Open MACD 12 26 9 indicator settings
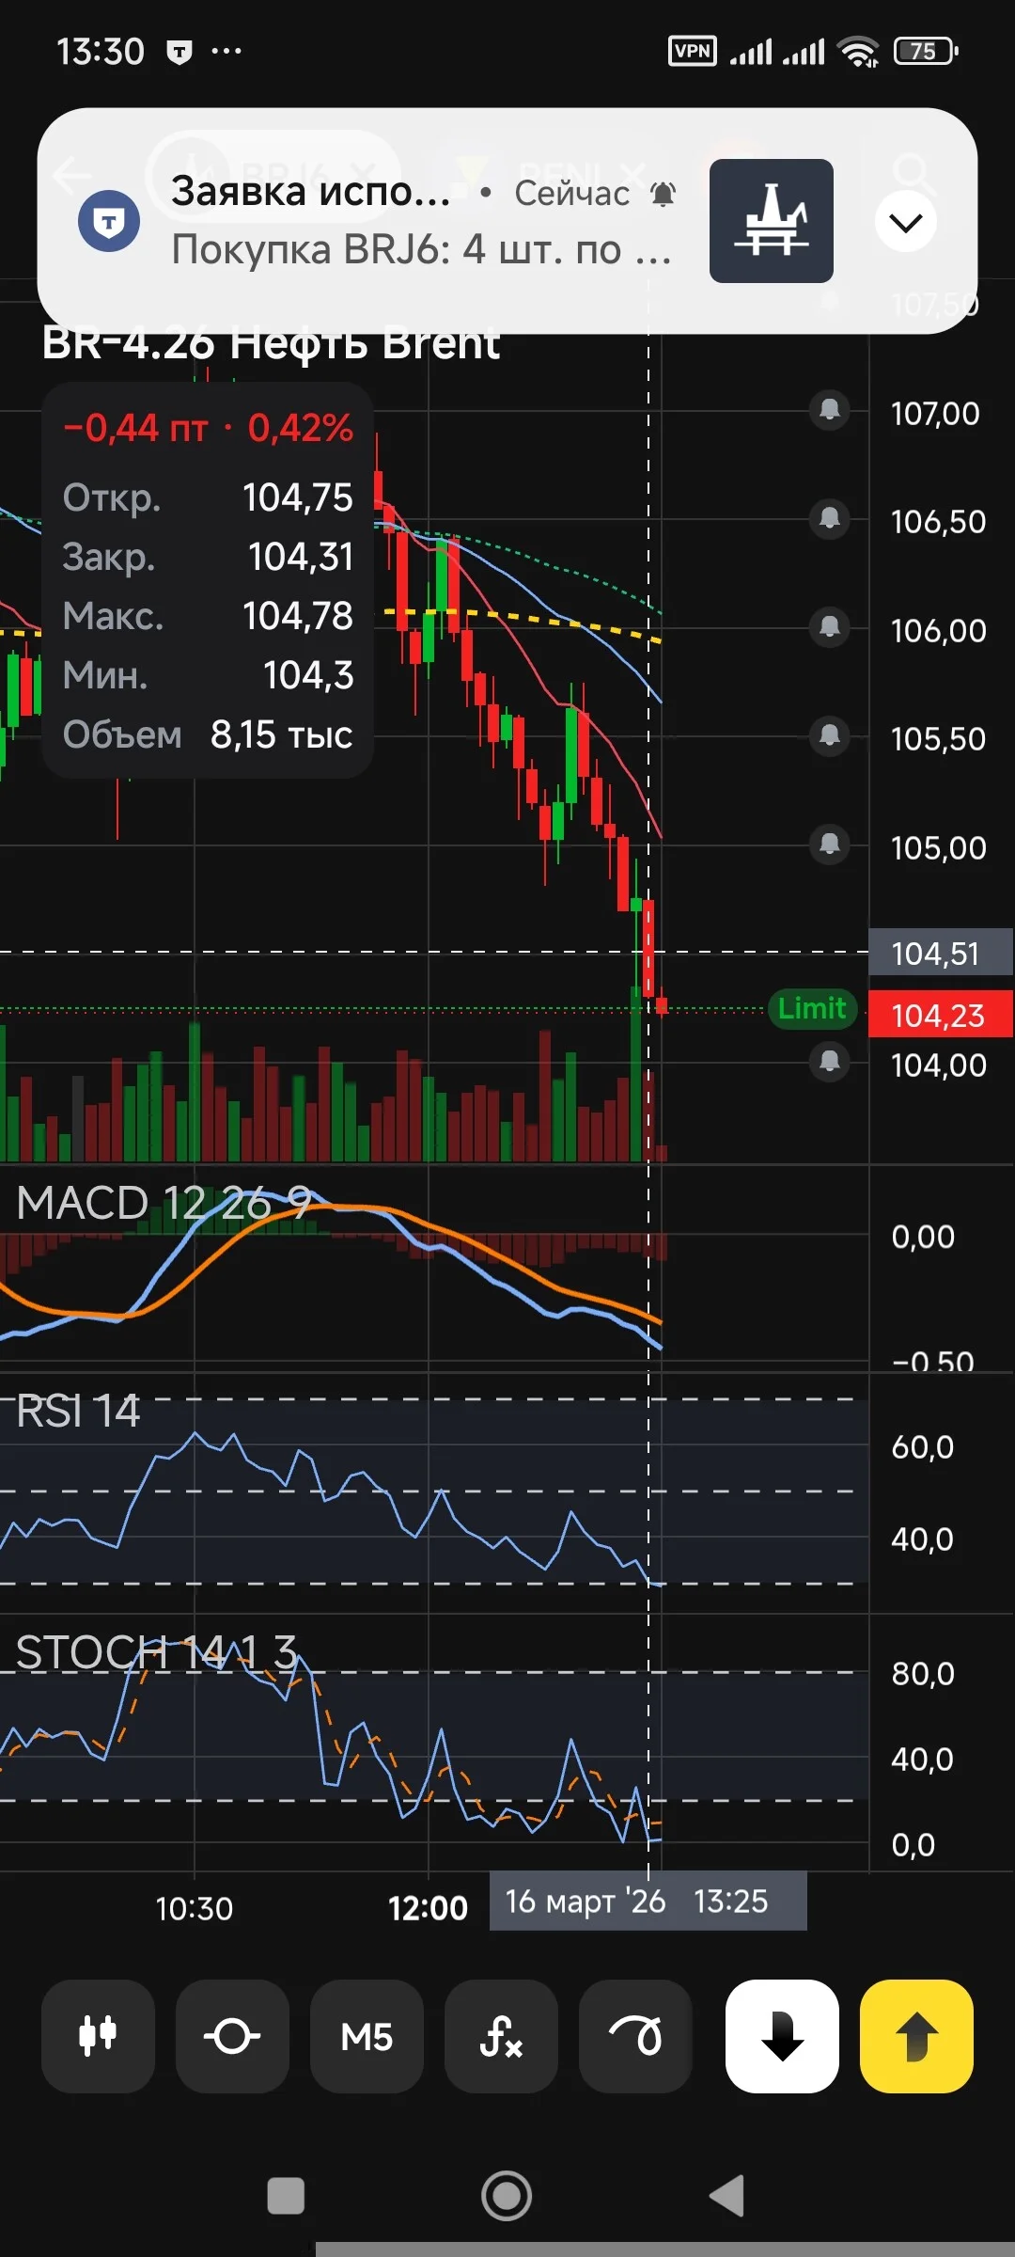 [164, 1203]
